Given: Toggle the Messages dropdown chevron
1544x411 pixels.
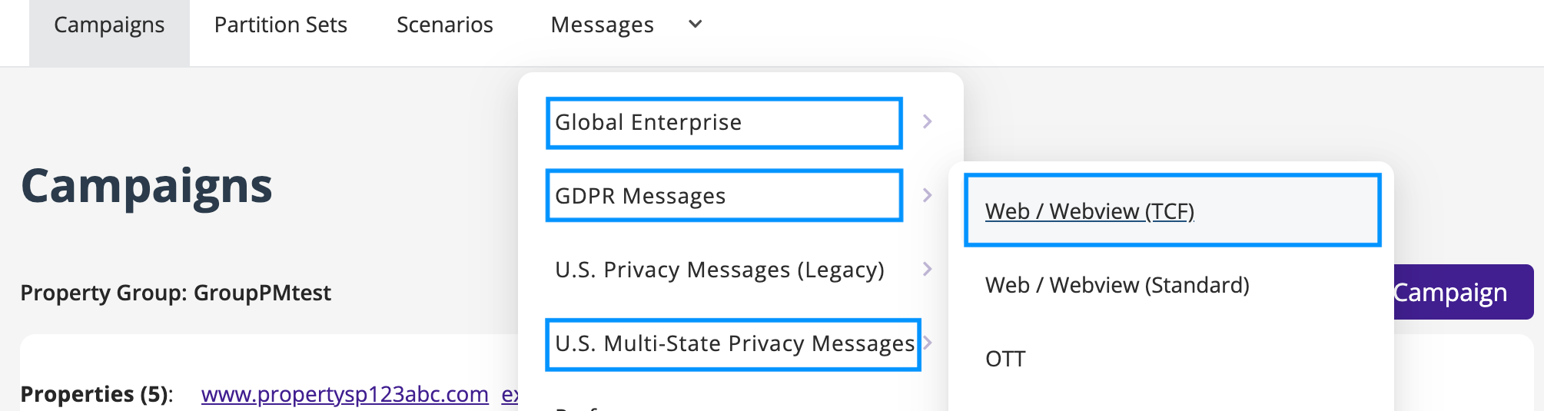Looking at the screenshot, I should 696,25.
